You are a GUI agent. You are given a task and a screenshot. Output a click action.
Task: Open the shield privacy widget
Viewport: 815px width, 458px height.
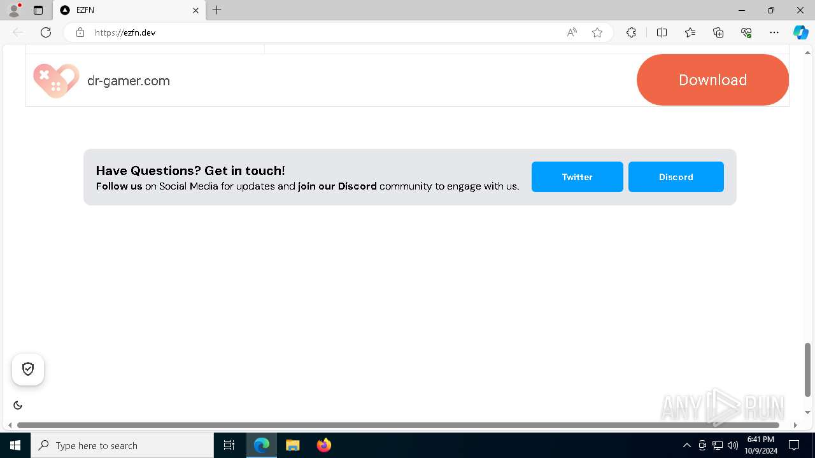pos(28,369)
